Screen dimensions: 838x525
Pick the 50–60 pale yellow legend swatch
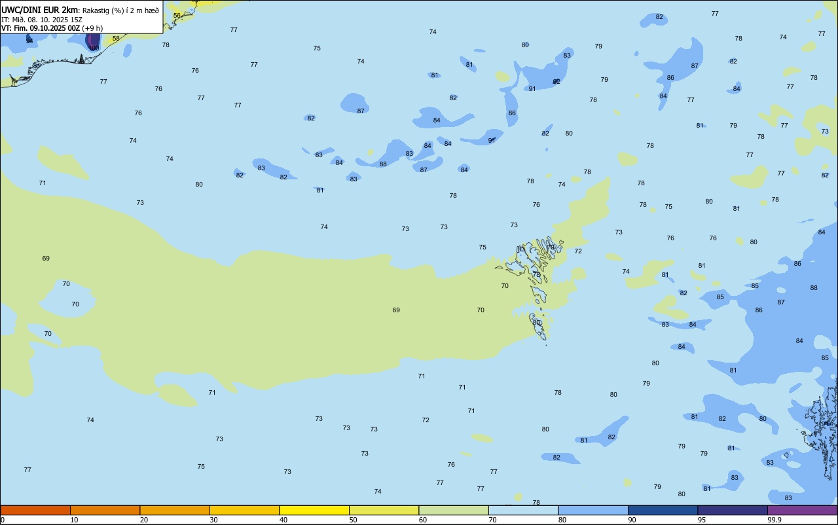(384, 510)
